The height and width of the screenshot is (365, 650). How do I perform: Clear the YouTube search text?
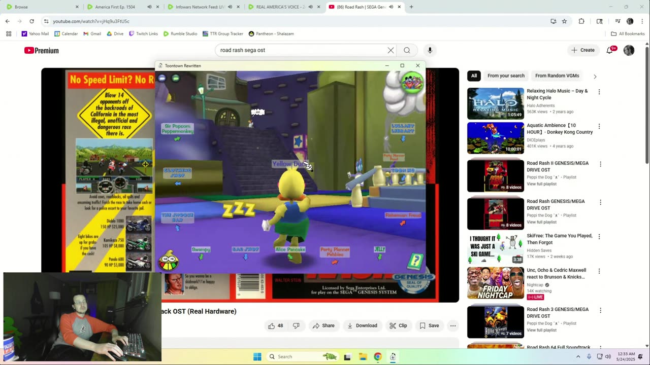click(x=391, y=50)
